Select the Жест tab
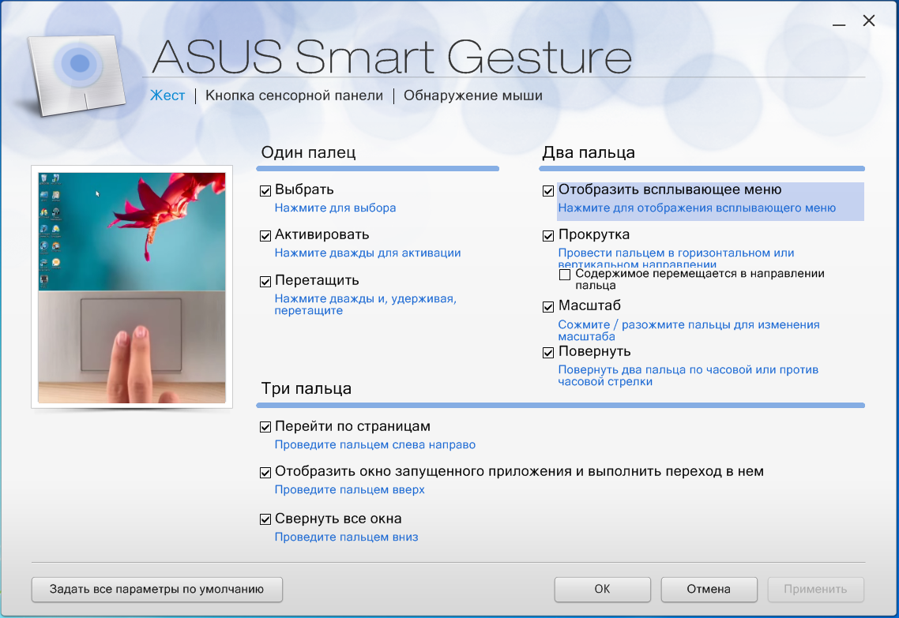This screenshot has height=618, width=899. (167, 96)
